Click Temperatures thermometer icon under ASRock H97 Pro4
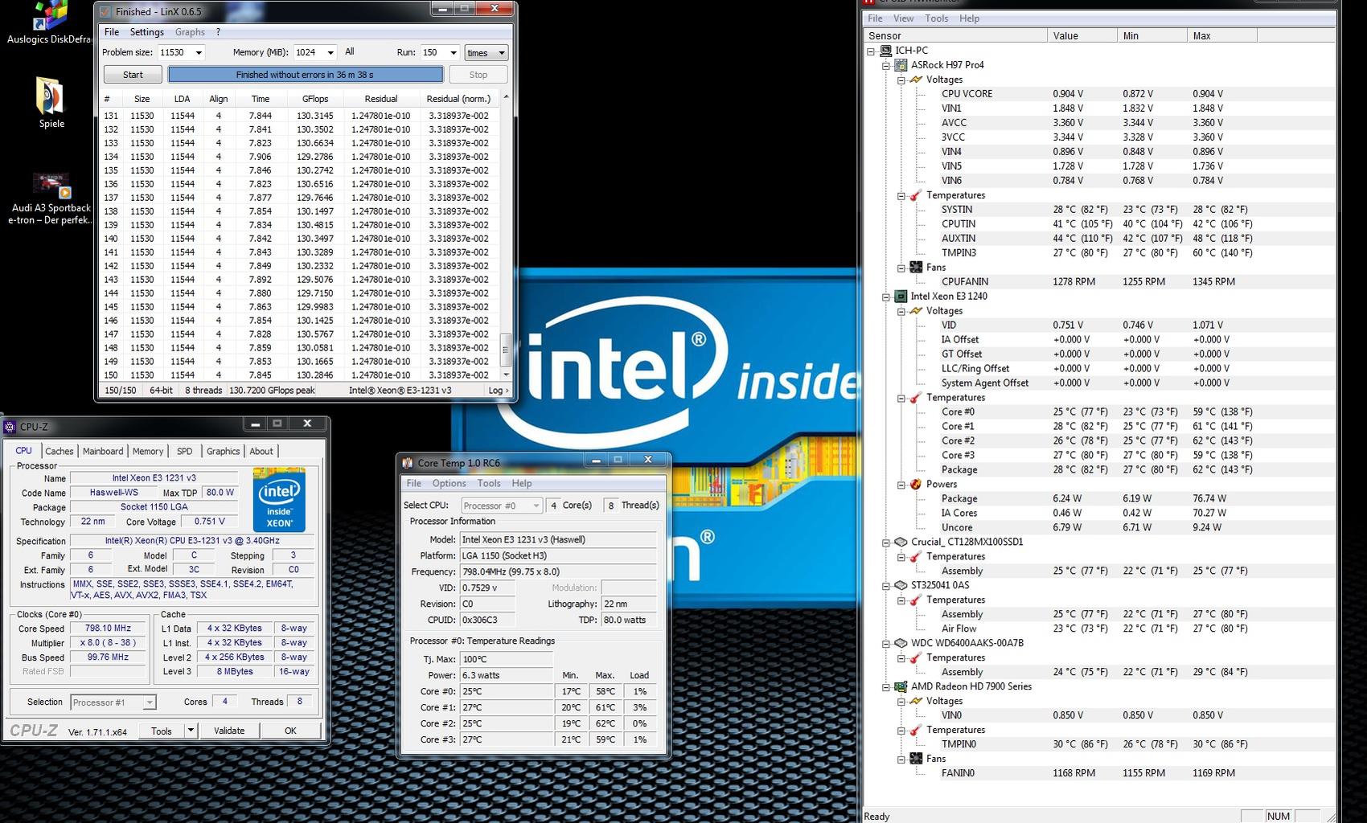The height and width of the screenshot is (823, 1367). click(x=915, y=195)
